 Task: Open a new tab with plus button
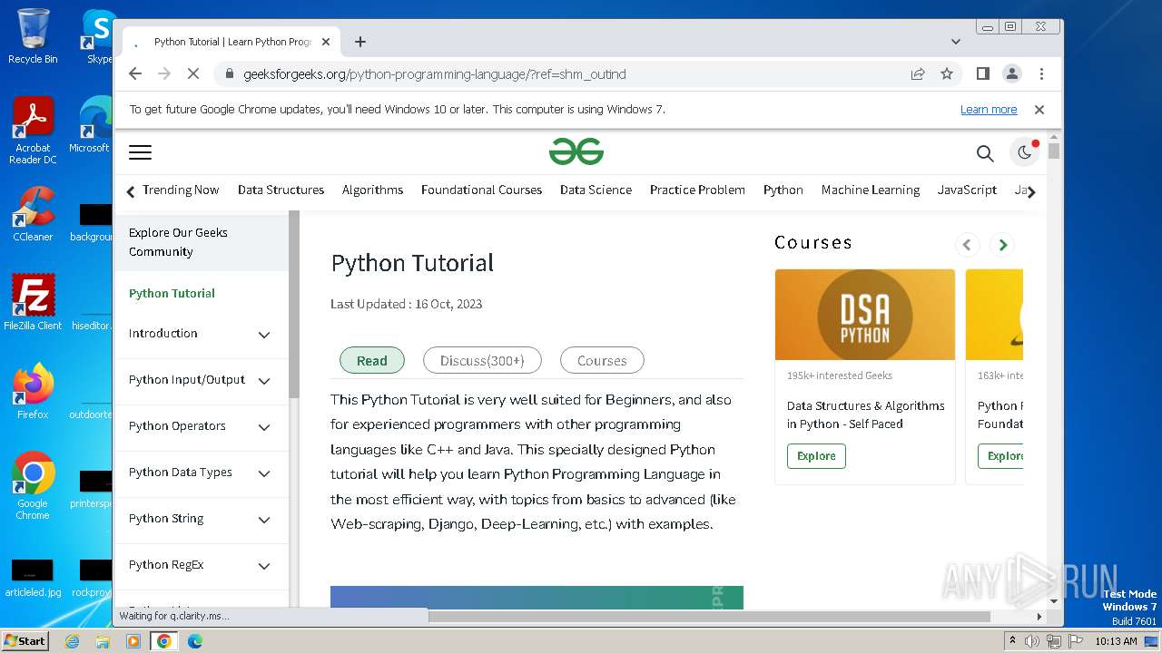coord(360,42)
